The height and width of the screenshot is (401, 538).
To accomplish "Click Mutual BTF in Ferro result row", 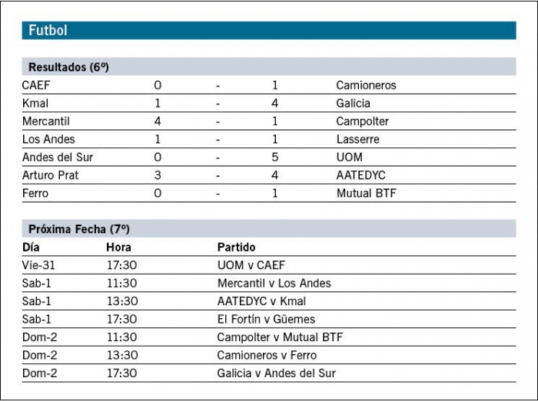I will pos(366,193).
